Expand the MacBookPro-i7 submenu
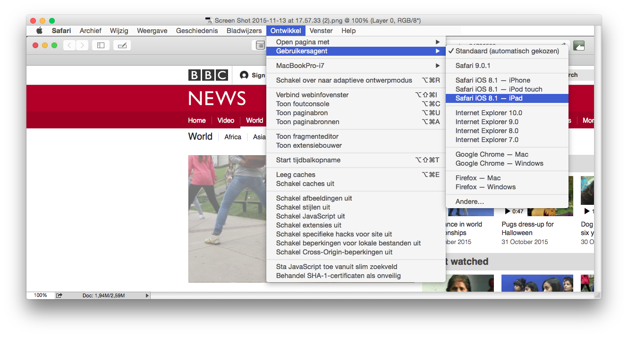The width and height of the screenshot is (628, 337). (356, 66)
